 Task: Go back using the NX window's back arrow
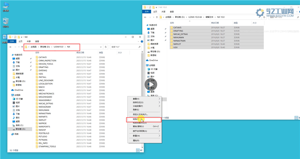point(10,47)
